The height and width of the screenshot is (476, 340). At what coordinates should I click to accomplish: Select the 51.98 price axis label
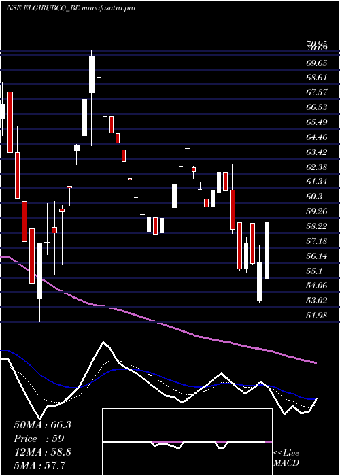[x=318, y=316]
